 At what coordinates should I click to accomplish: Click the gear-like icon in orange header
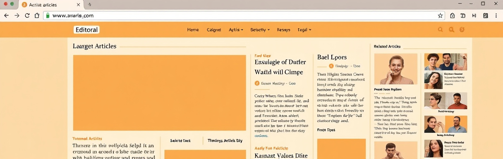pos(462,29)
